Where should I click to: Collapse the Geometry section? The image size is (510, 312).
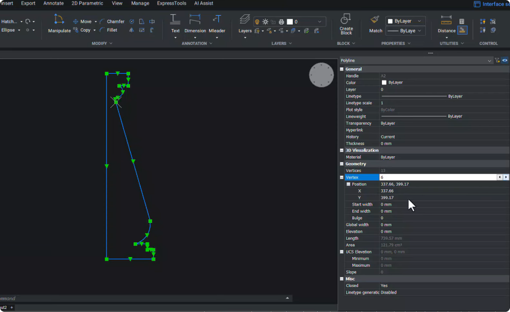coord(341,163)
